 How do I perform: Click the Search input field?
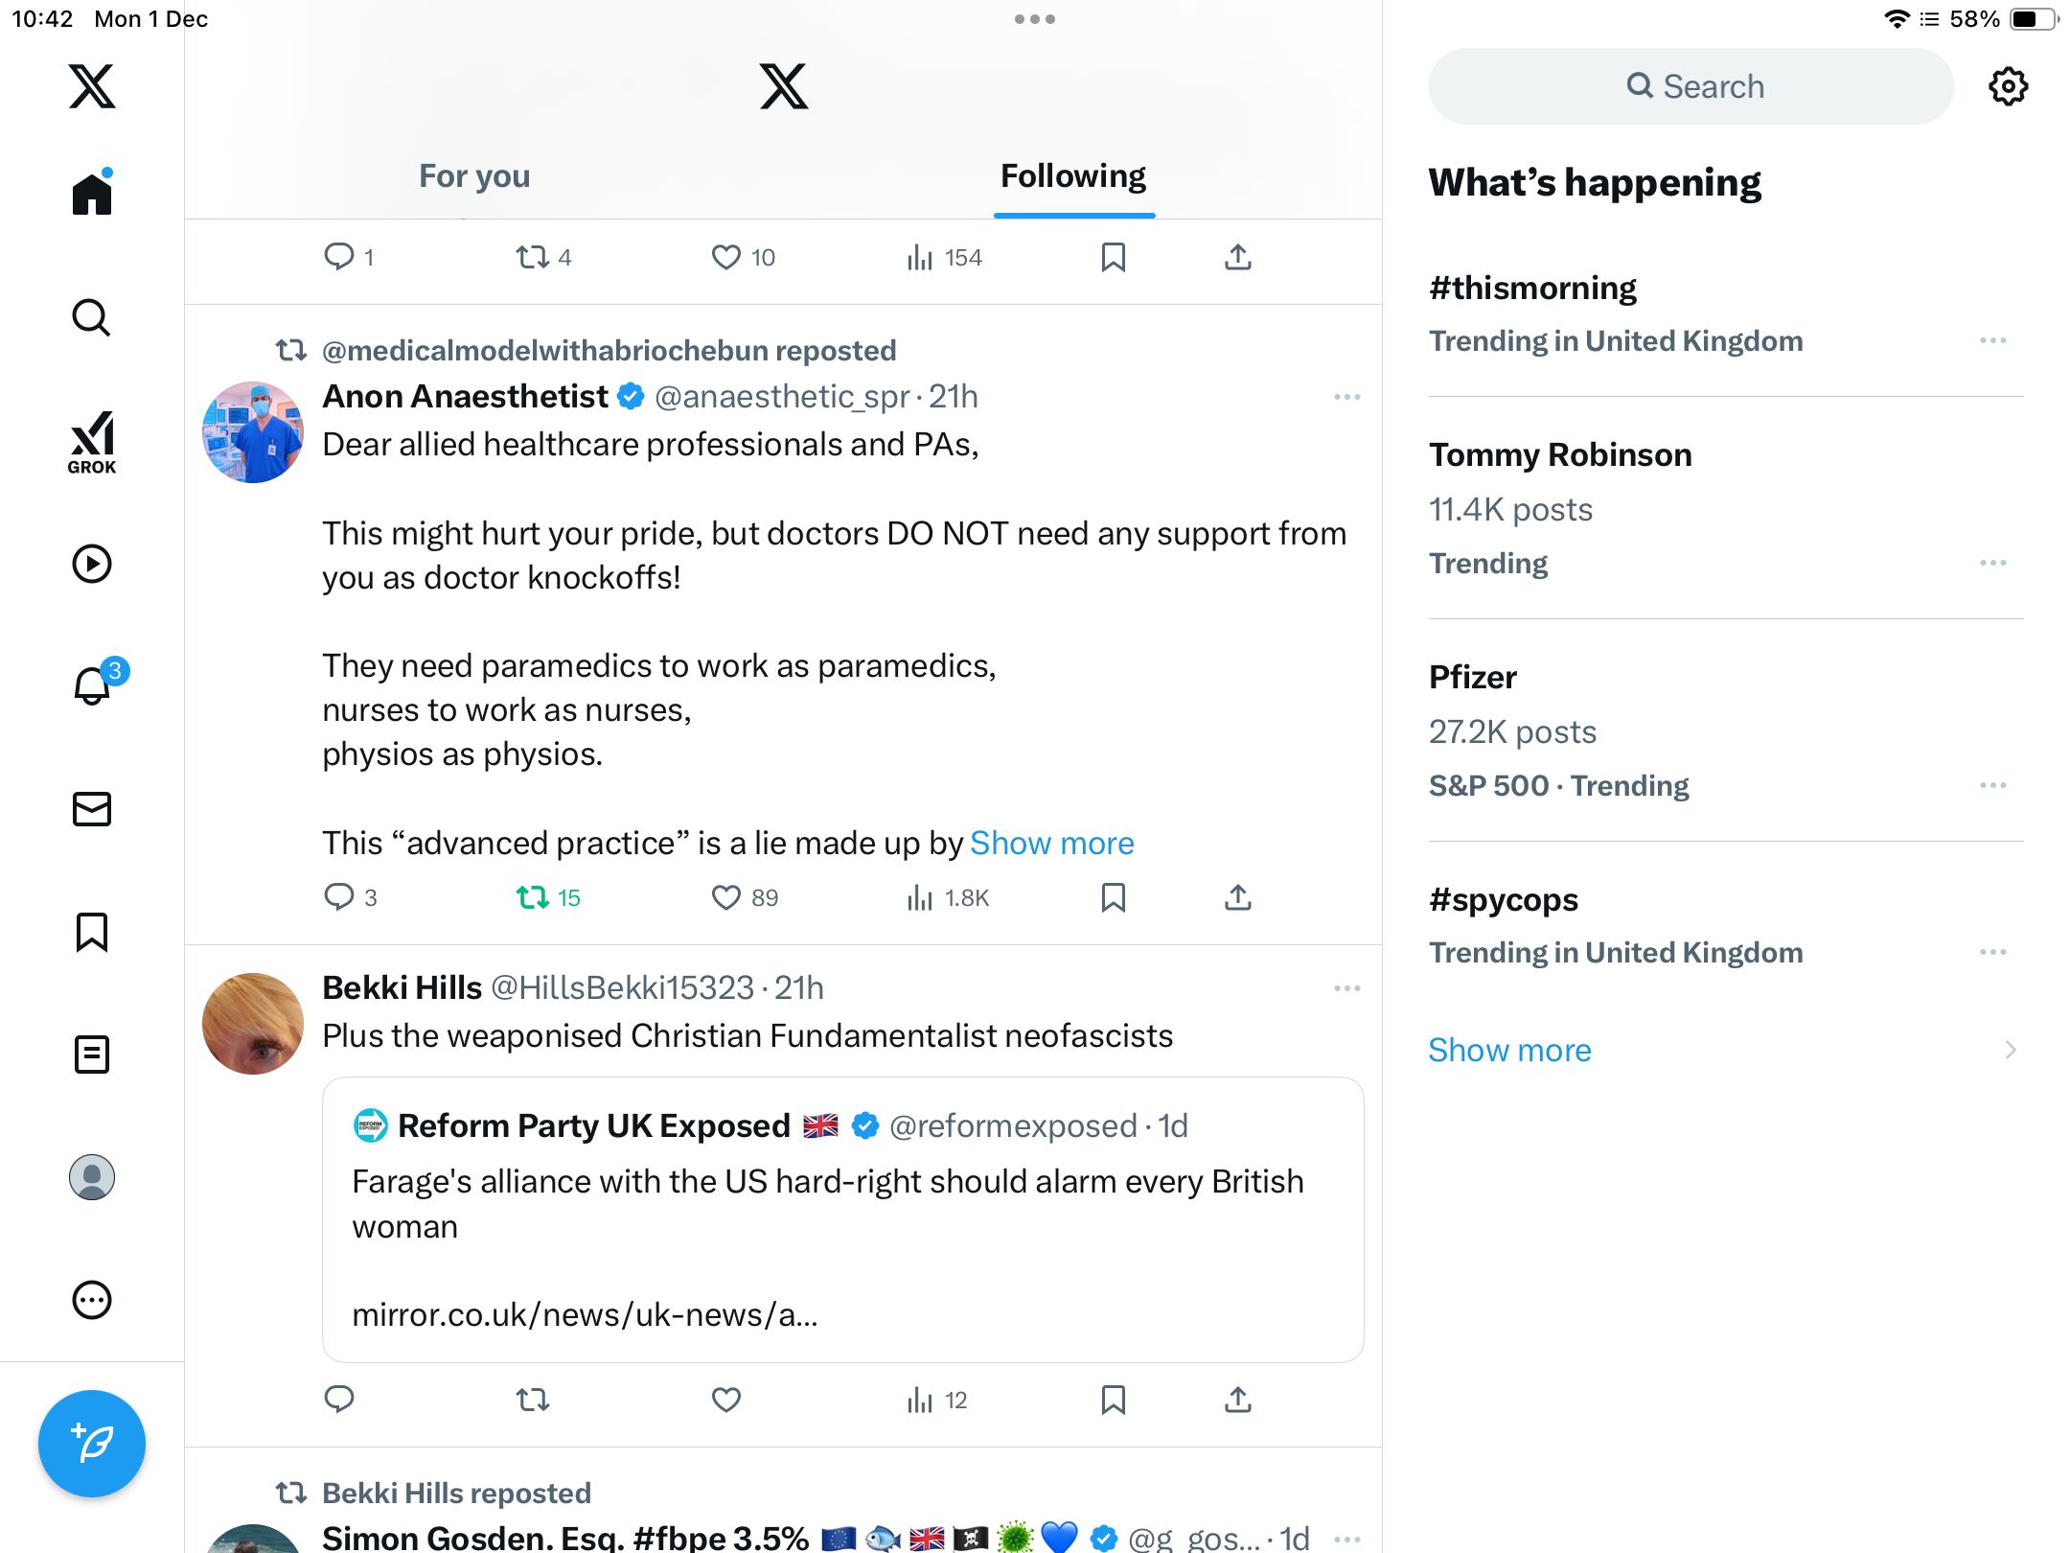(1691, 86)
